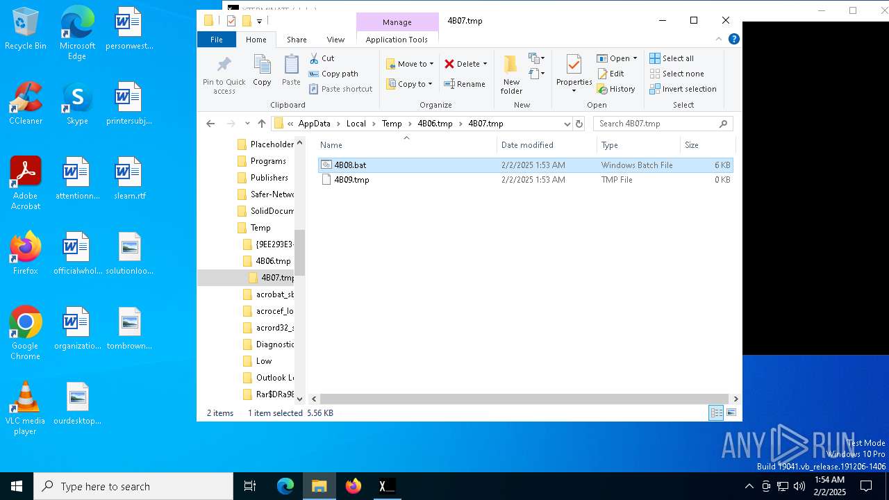Open the Copy to dropdown

pyautogui.click(x=409, y=84)
